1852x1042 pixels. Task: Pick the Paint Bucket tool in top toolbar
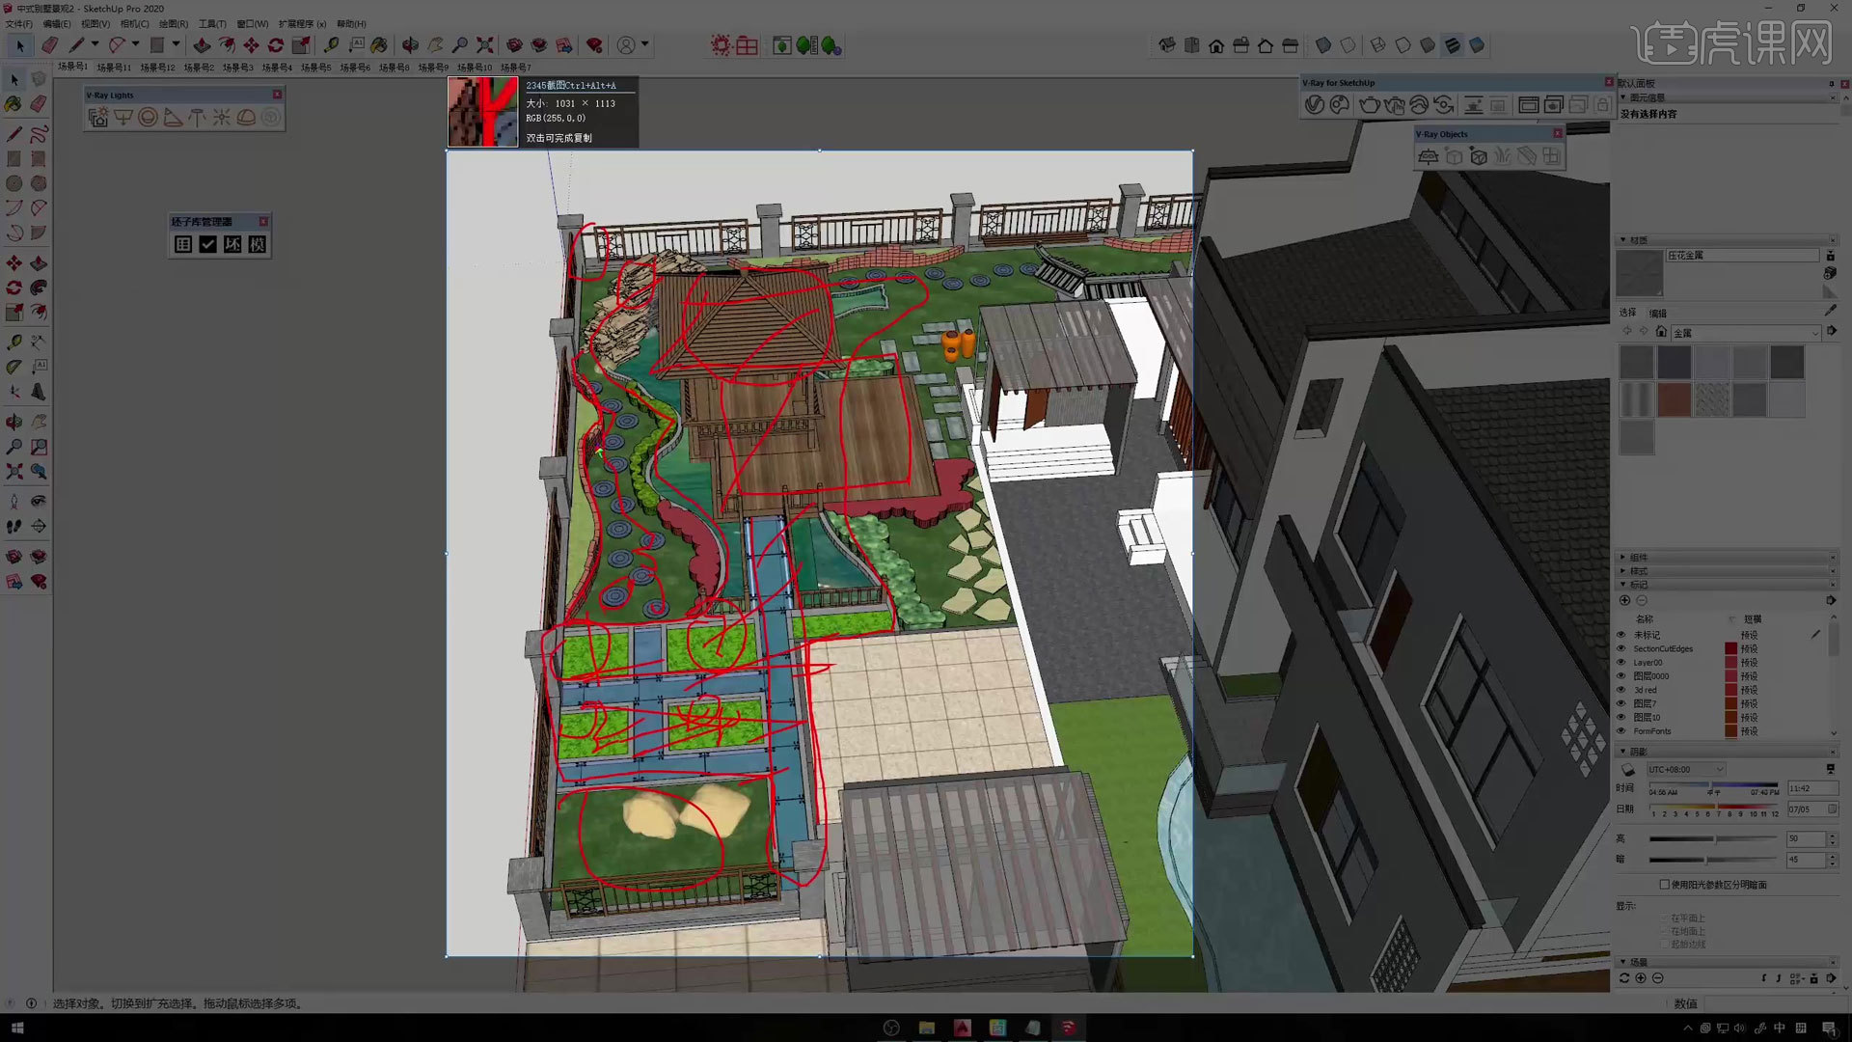[x=379, y=45]
